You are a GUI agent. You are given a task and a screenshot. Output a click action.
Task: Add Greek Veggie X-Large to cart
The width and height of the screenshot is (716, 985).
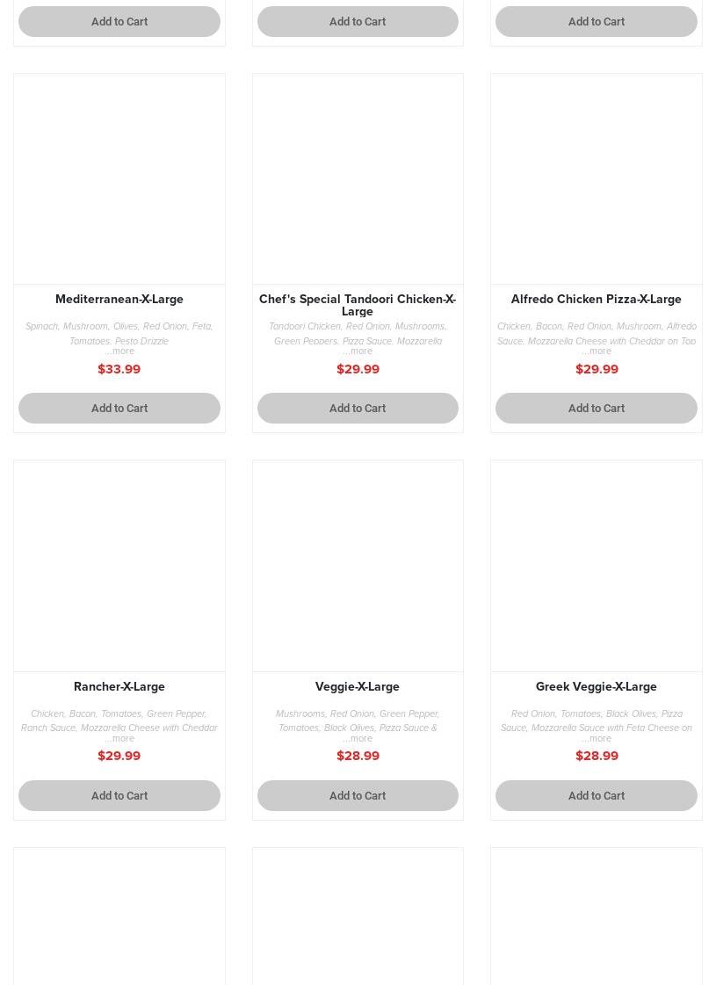[x=596, y=795]
